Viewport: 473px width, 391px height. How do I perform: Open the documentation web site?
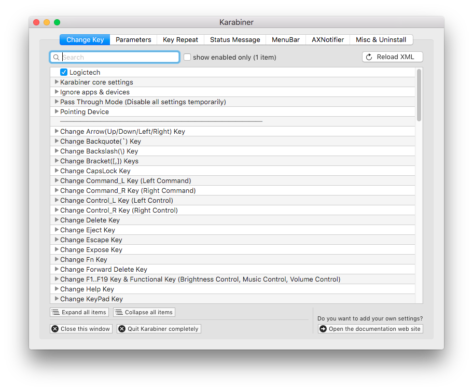tap(370, 329)
